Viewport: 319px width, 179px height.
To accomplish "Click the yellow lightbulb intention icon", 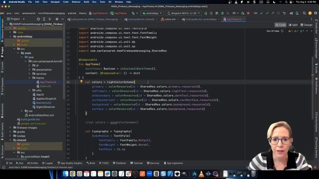I will coord(81,82).
